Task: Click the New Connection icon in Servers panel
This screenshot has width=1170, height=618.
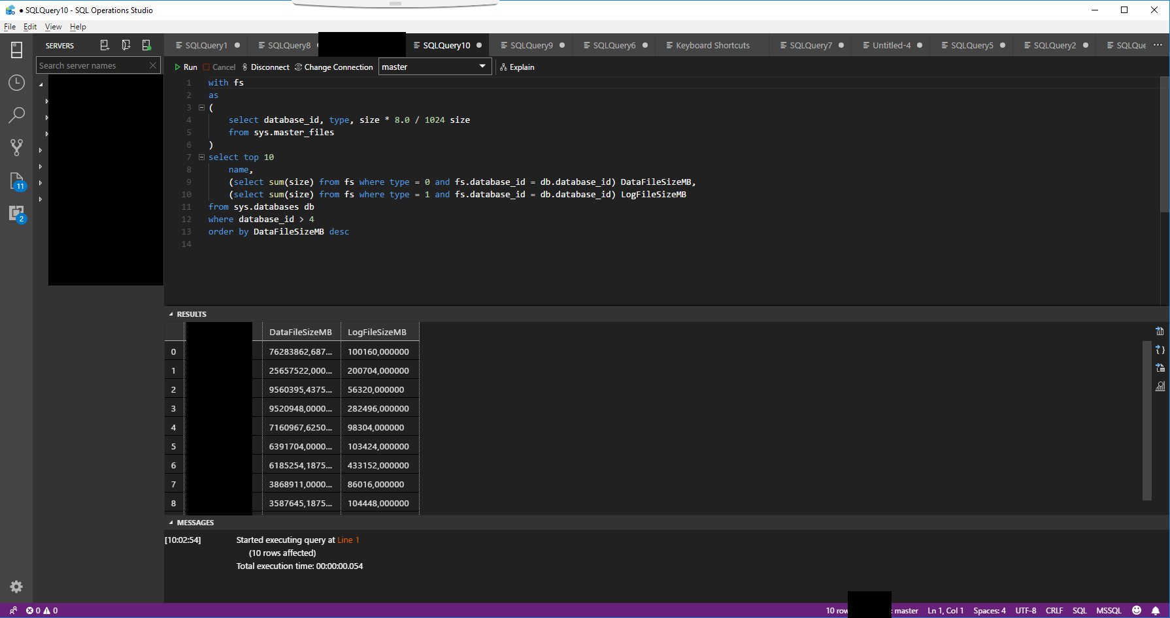Action: point(104,44)
